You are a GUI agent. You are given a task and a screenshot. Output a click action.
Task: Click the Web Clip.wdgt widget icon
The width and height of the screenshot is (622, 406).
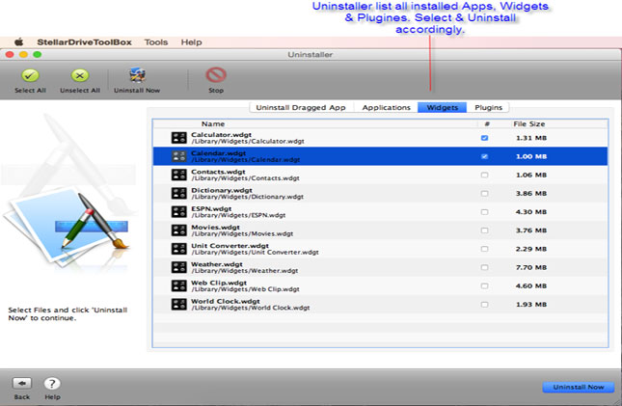pyautogui.click(x=179, y=285)
